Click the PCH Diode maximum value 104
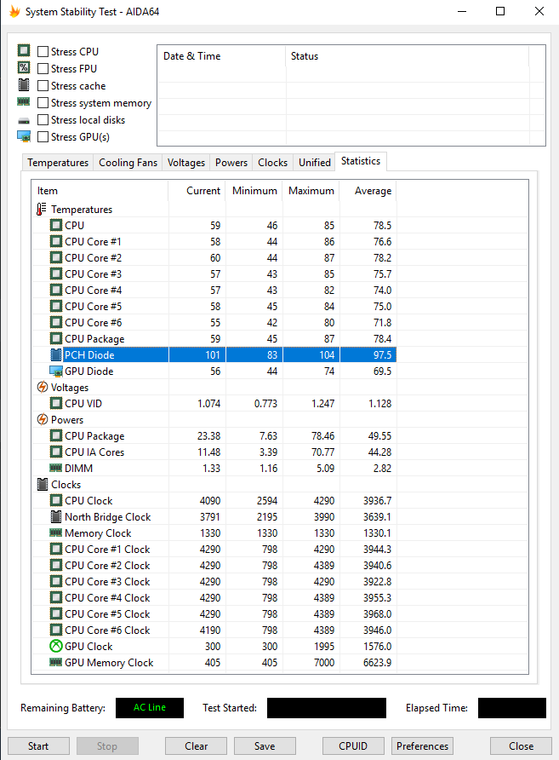The height and width of the screenshot is (760, 559). tap(327, 354)
